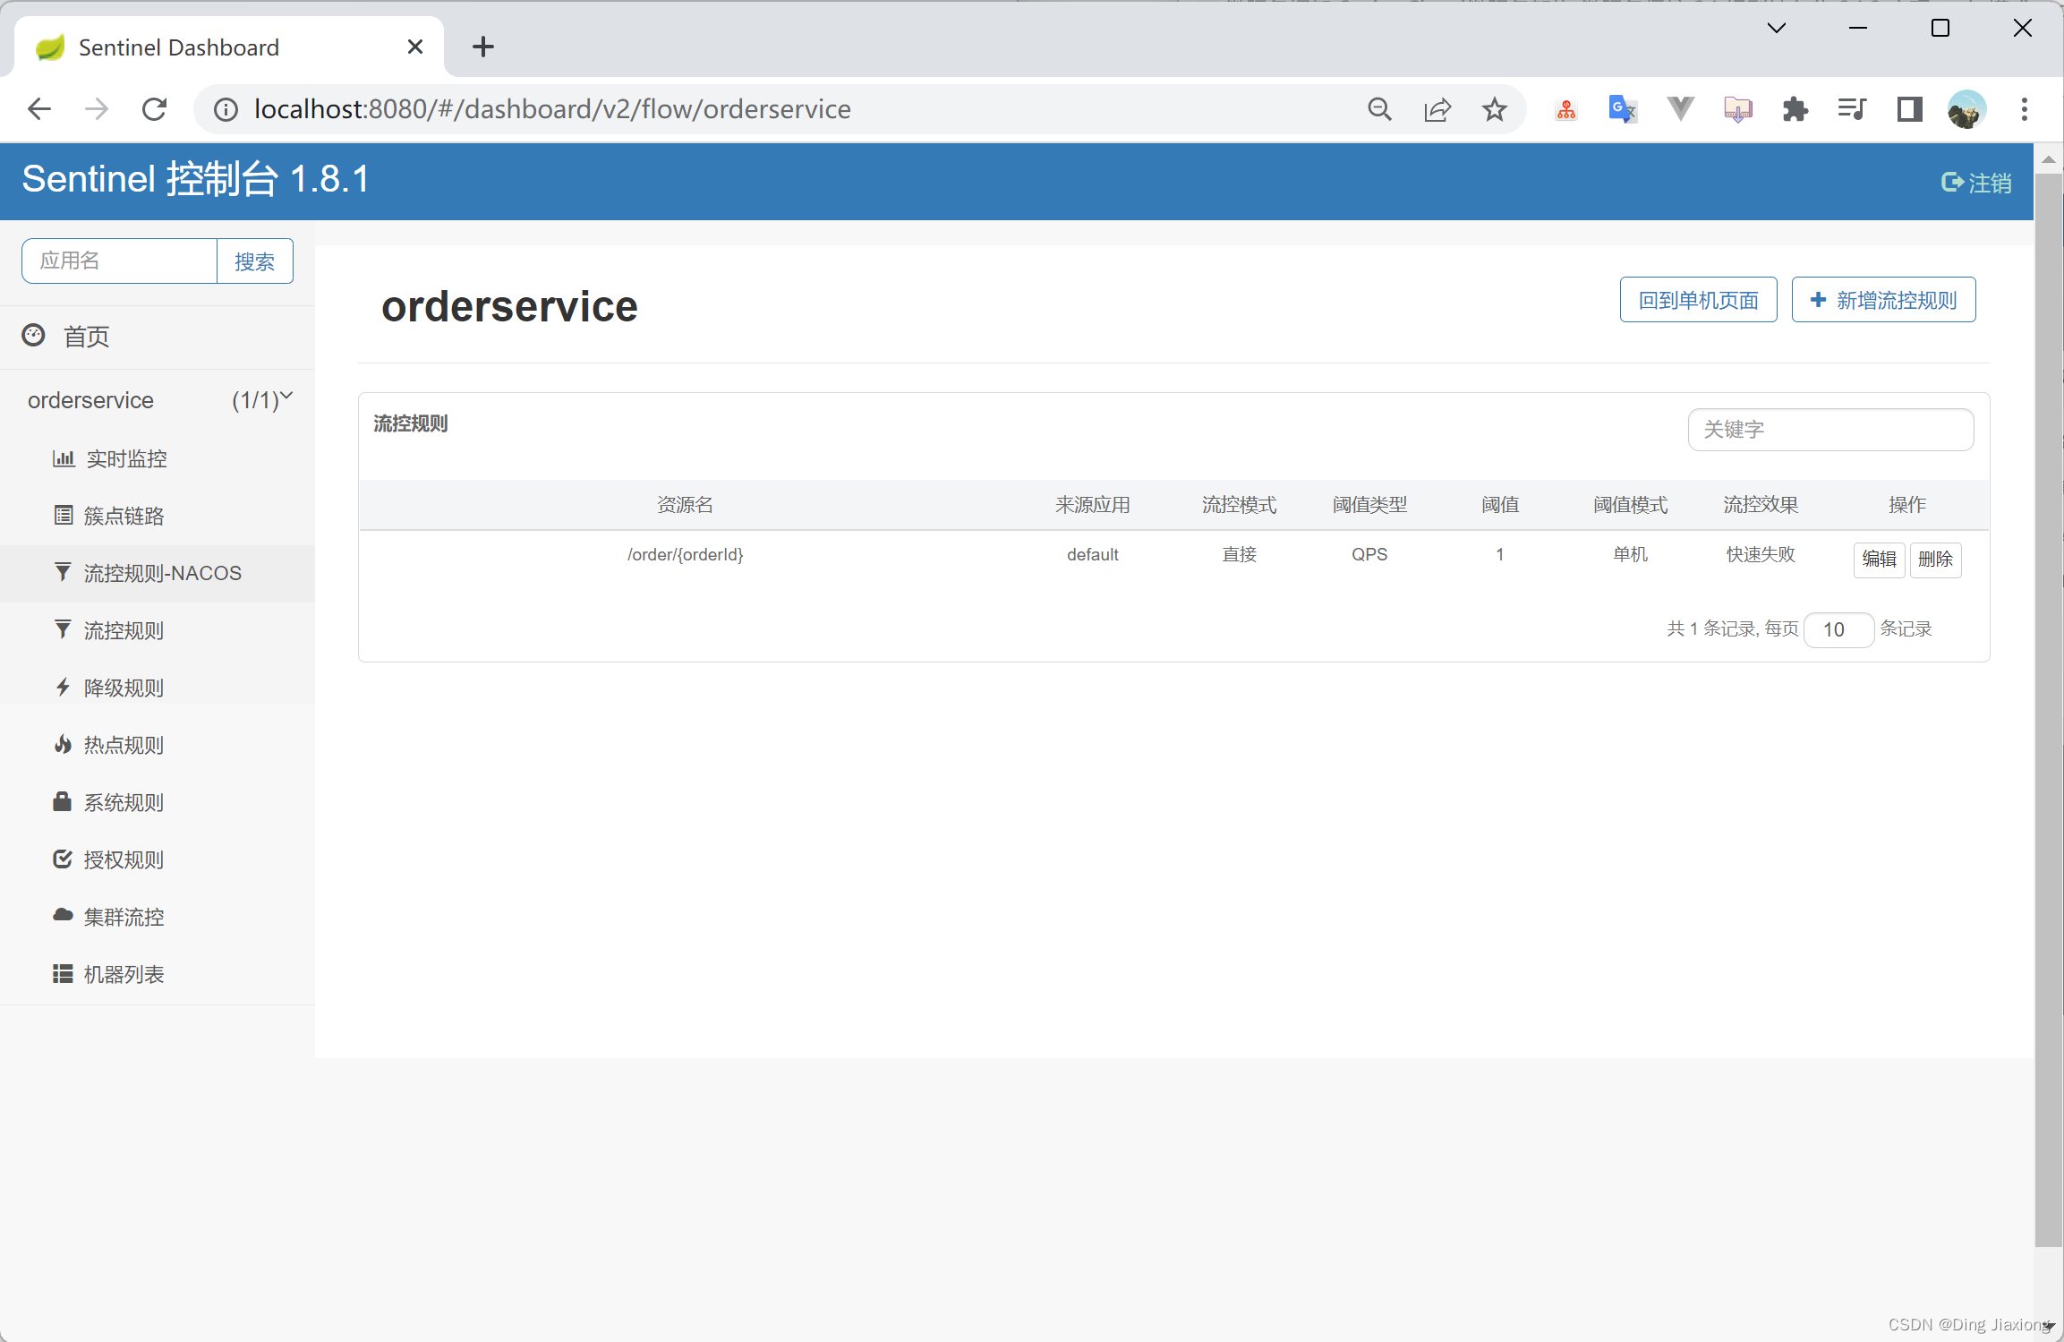Click the /order/{orderId} resource name cell
Image resolution: width=2064 pixels, height=1342 pixels.
pos(685,554)
